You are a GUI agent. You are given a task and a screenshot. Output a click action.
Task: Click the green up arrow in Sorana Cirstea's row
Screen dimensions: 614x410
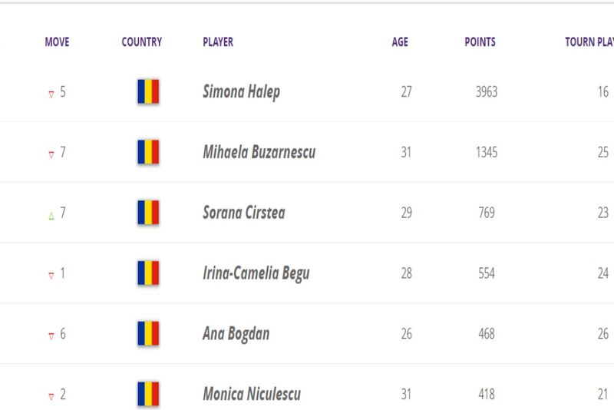pos(51,215)
